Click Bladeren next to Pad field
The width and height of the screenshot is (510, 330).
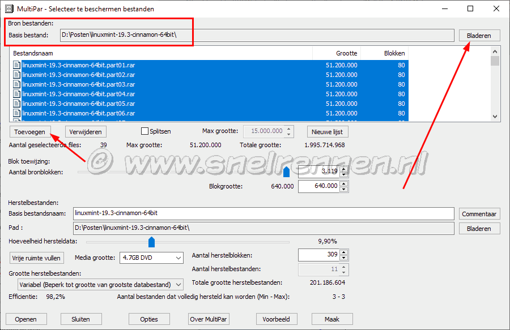[479, 229]
